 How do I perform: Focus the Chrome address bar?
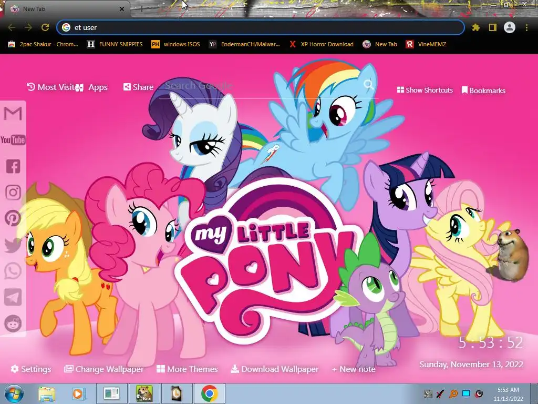(x=261, y=27)
